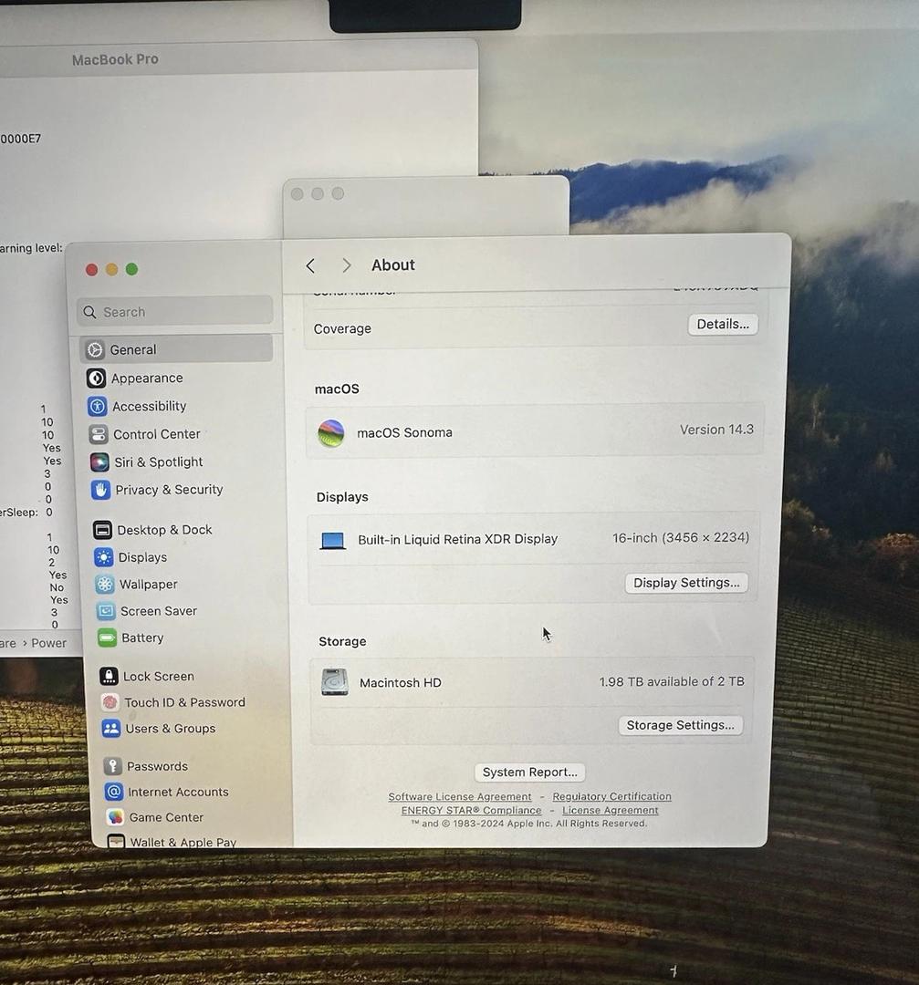Click the Version 14.3 text

click(x=716, y=430)
